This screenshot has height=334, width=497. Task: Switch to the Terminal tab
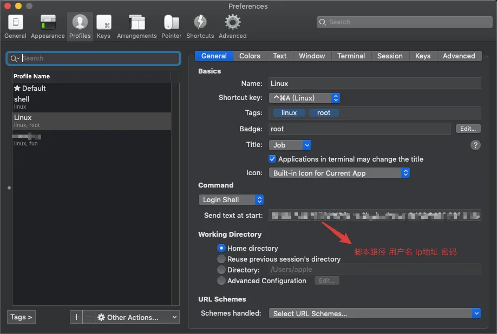(x=351, y=56)
